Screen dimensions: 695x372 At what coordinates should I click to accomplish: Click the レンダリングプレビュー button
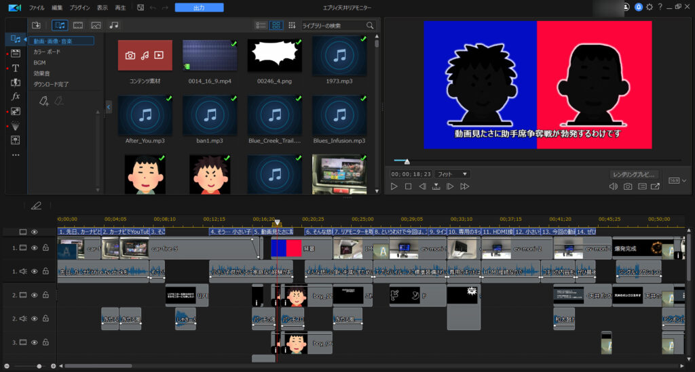pyautogui.click(x=634, y=174)
